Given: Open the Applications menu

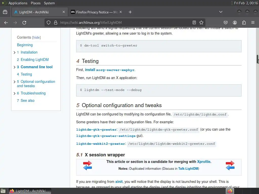Looking at the screenshot, I should click(x=18, y=3).
